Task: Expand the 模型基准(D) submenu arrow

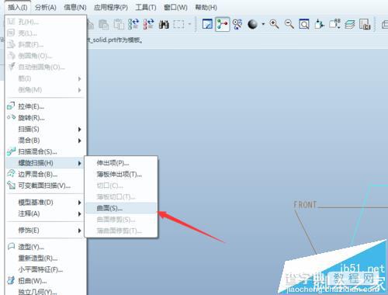Action: (x=79, y=203)
